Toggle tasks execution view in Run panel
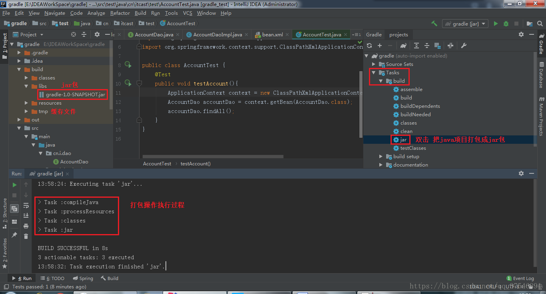This screenshot has height=294, width=546. pyautogui.click(x=14, y=209)
